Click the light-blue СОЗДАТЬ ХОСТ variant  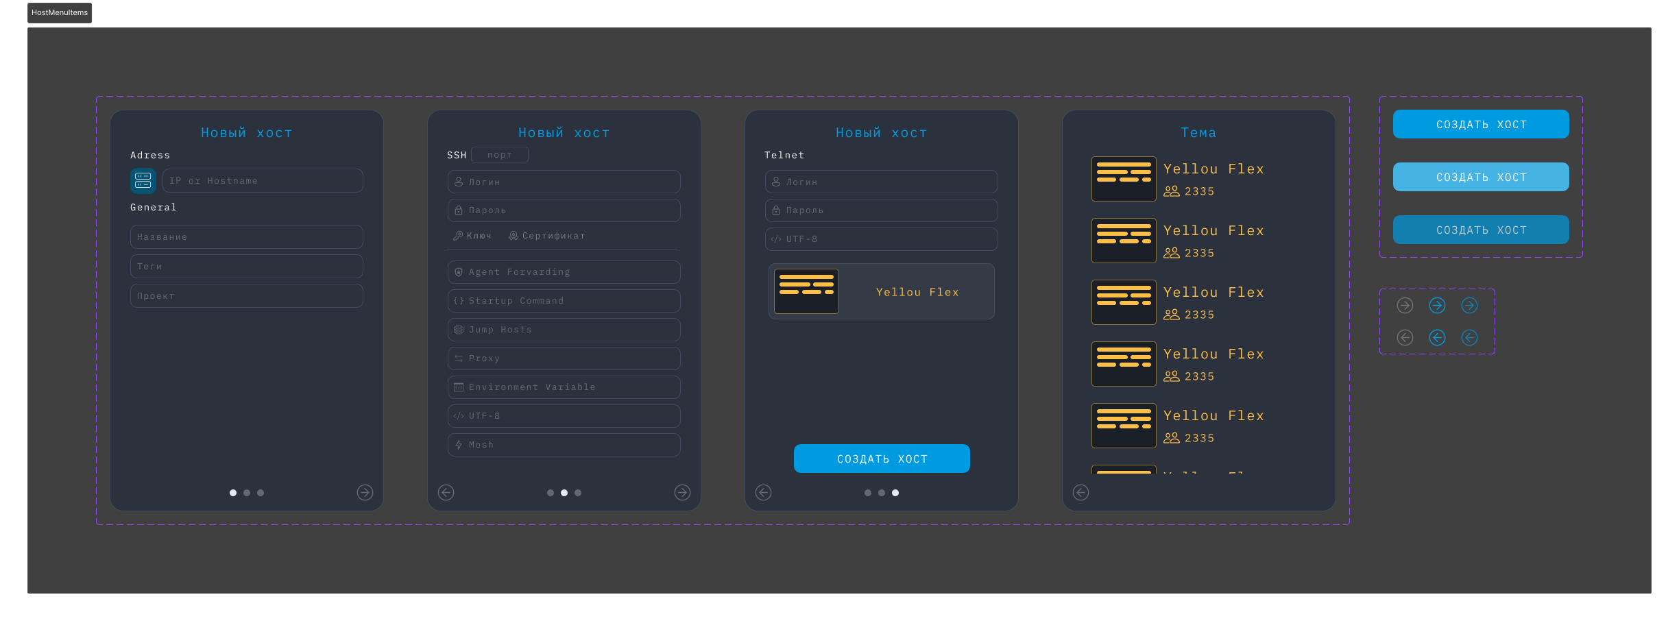point(1480,177)
